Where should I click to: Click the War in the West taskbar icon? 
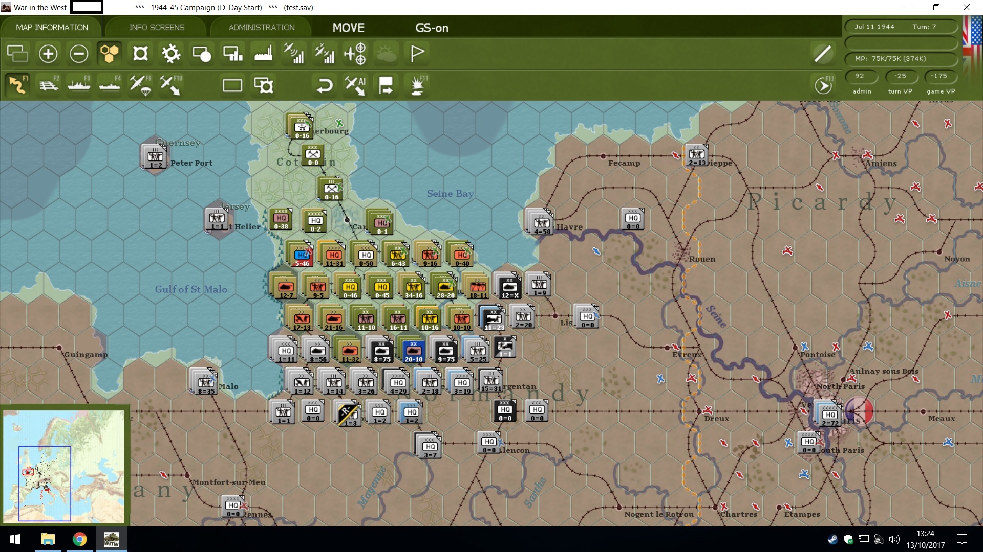(x=111, y=539)
